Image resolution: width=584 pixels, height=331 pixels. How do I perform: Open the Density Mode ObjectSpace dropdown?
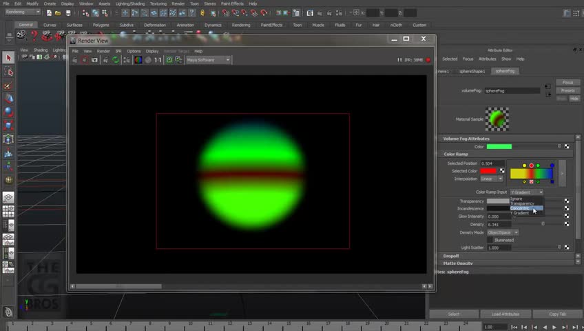503,232
